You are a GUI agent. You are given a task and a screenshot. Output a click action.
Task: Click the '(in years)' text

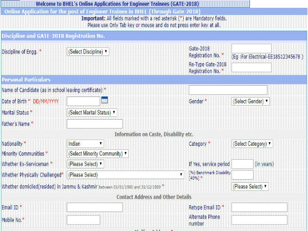[264, 164]
